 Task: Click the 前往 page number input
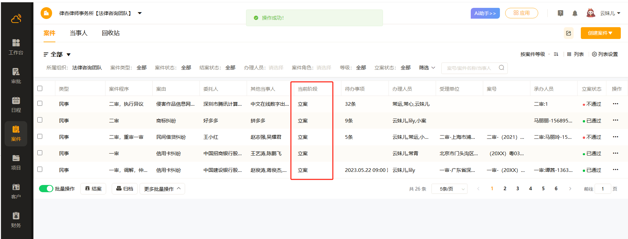(x=603, y=189)
